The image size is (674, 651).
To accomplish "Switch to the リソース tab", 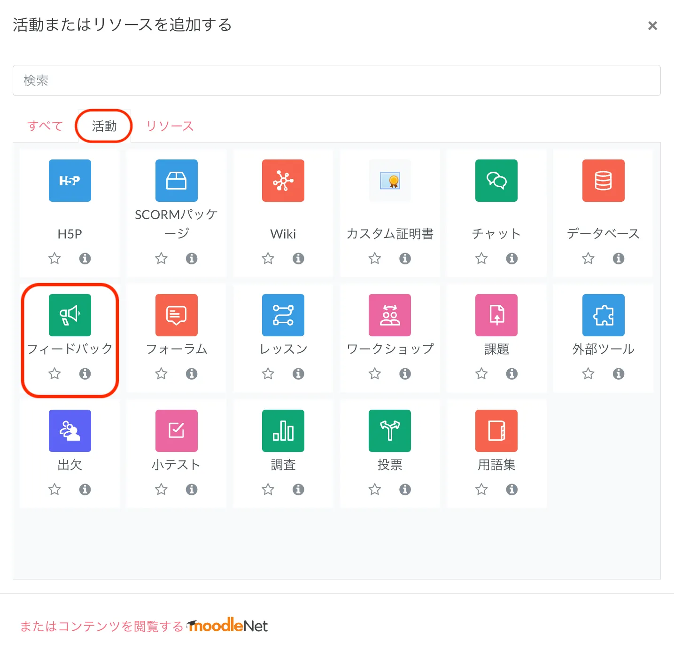I will click(170, 126).
